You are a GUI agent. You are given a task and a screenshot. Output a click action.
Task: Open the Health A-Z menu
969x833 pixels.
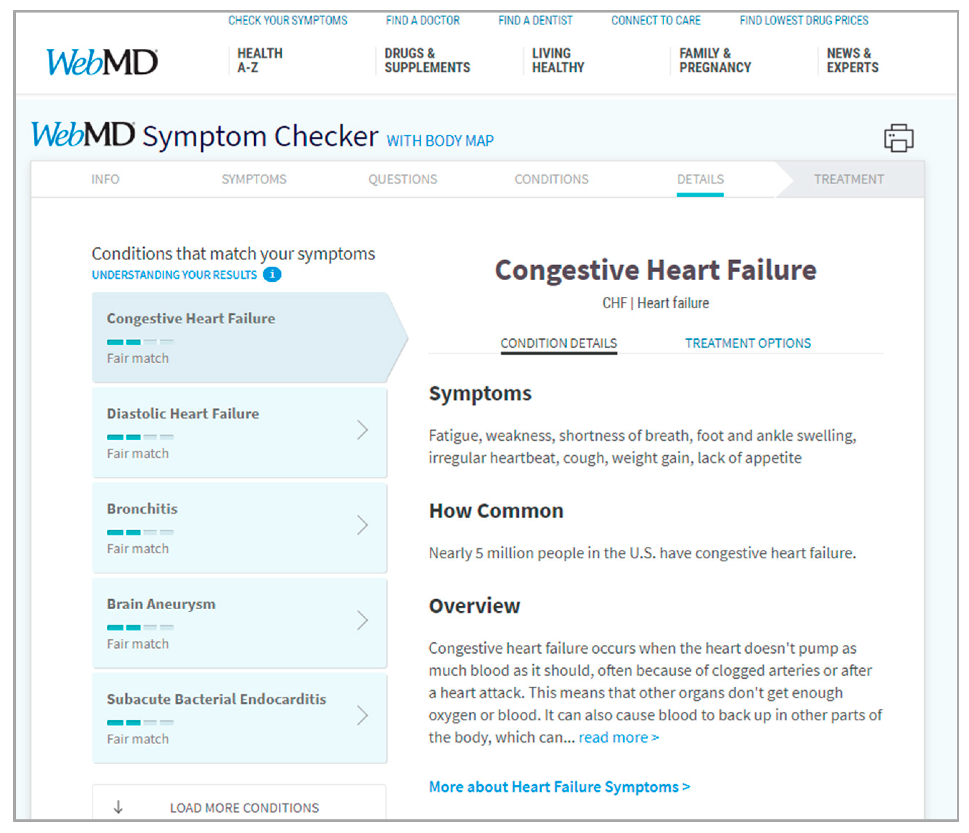(x=260, y=60)
